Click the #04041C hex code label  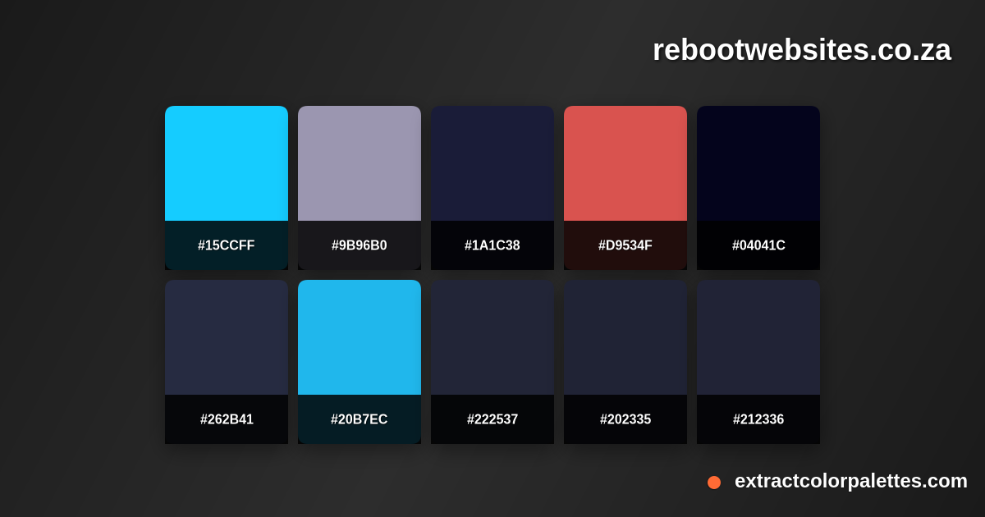click(758, 245)
